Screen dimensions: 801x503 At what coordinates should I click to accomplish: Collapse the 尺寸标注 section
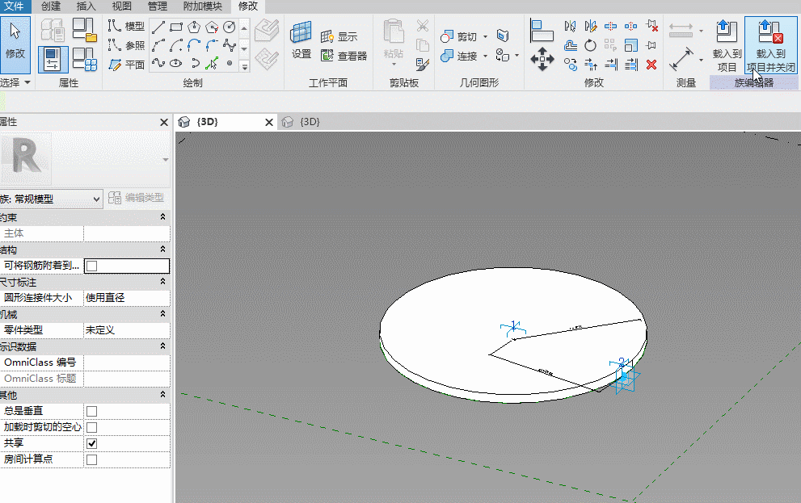pos(162,282)
